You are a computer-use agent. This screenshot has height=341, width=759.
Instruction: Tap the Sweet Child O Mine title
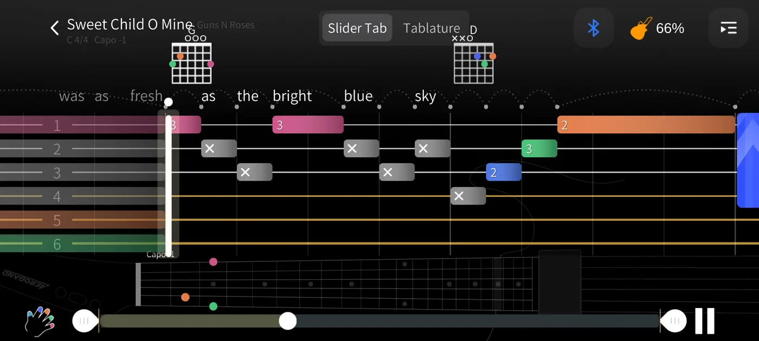tap(130, 25)
